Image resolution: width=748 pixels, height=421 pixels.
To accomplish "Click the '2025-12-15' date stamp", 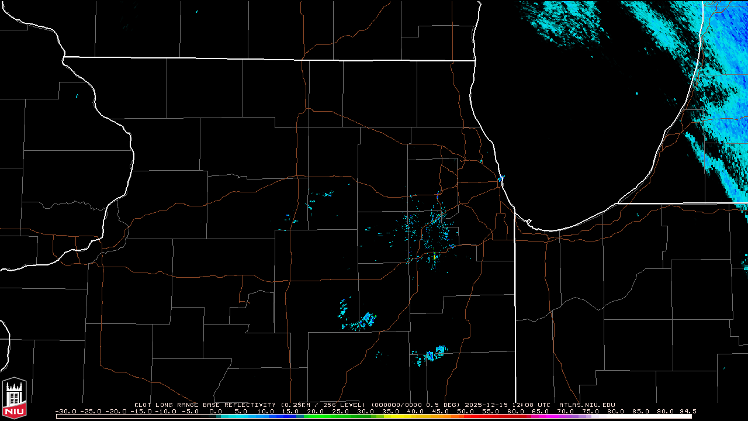I will (x=487, y=405).
